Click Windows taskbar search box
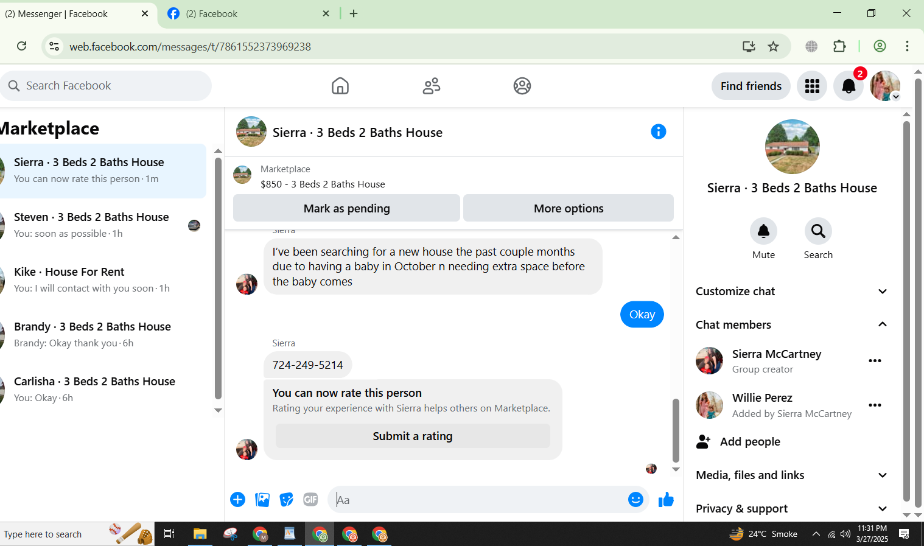Image resolution: width=924 pixels, height=546 pixels. coord(77,534)
